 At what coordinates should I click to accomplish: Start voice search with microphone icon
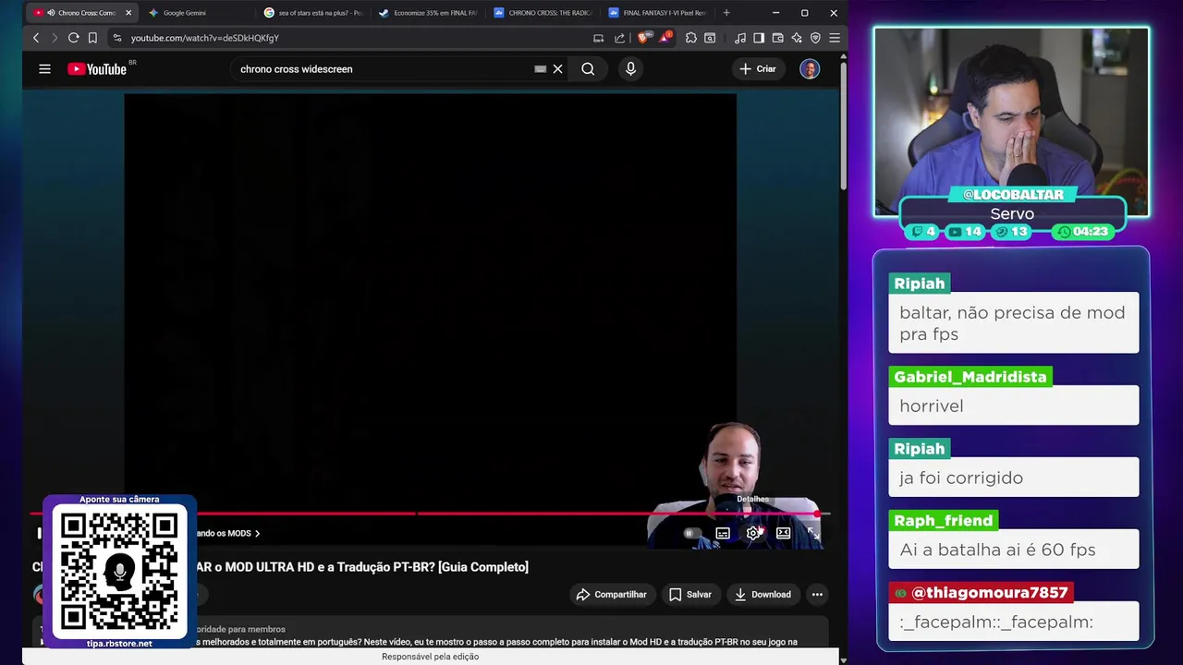pos(630,68)
